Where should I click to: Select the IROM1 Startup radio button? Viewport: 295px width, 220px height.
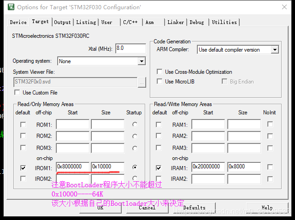coord(135,167)
